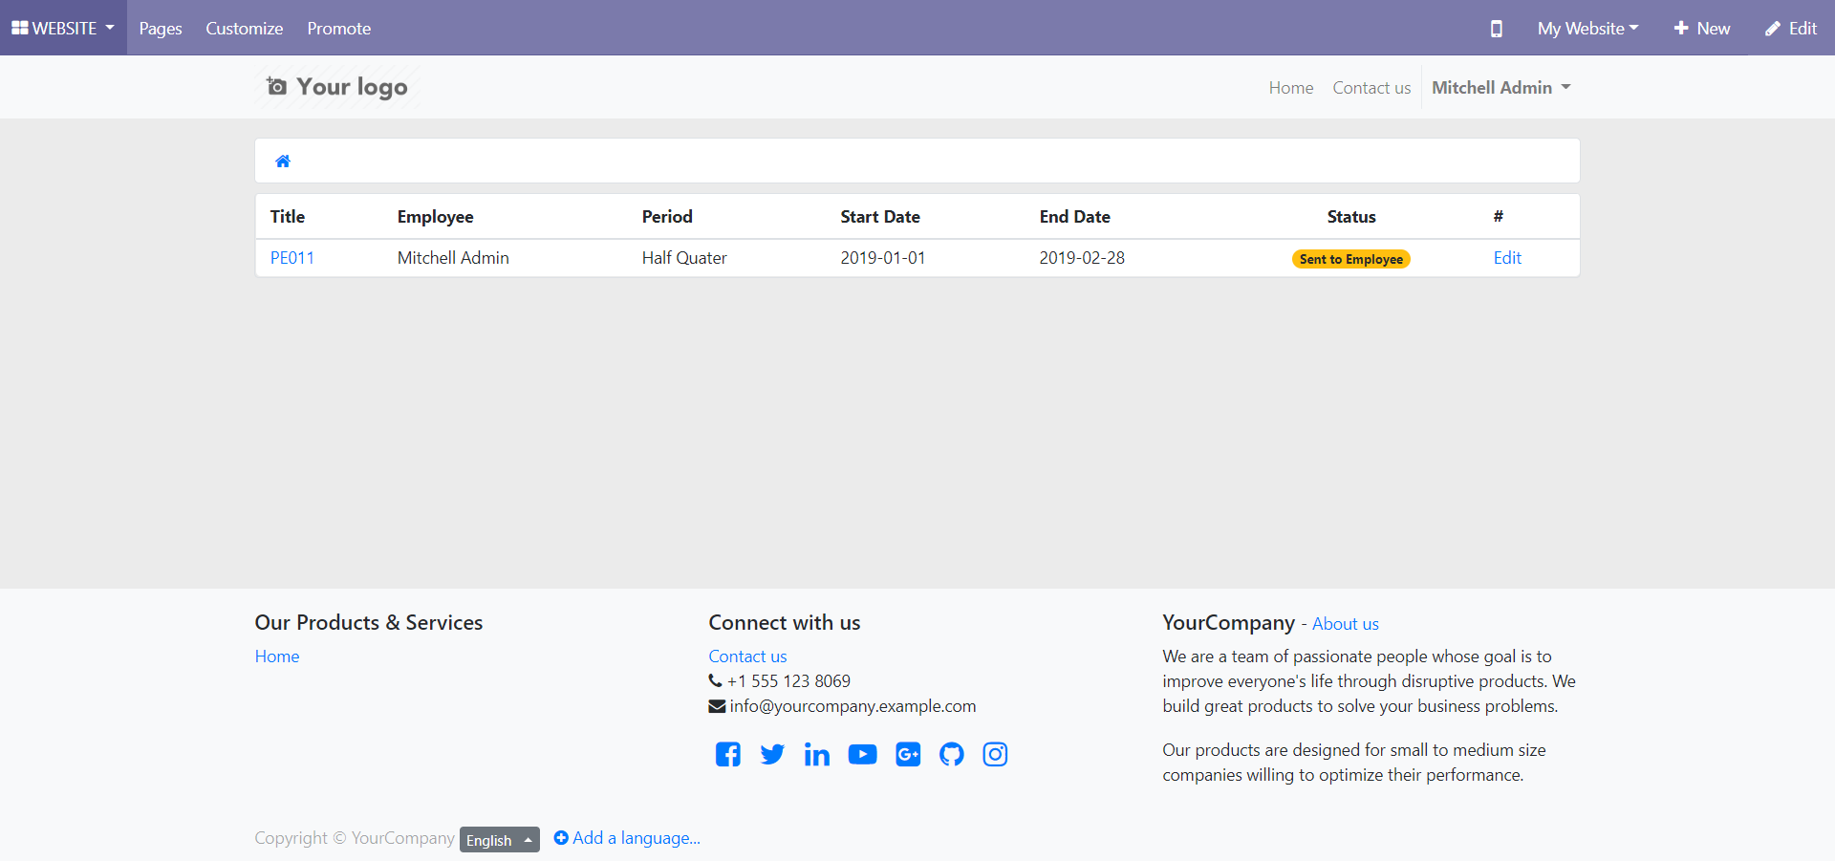Expand the Mitchell Admin user menu
The height and width of the screenshot is (861, 1835).
pyautogui.click(x=1500, y=88)
